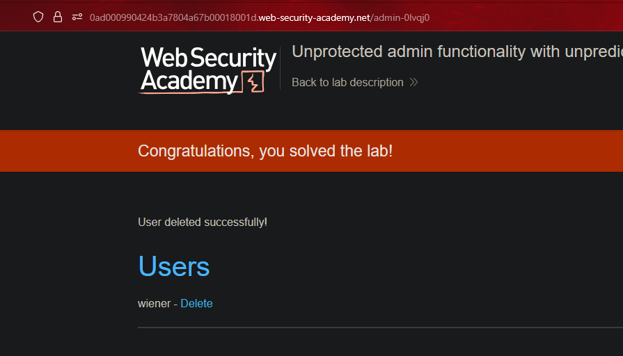623x356 pixels.
Task: Click the word Academy in logo
Action: point(189,81)
